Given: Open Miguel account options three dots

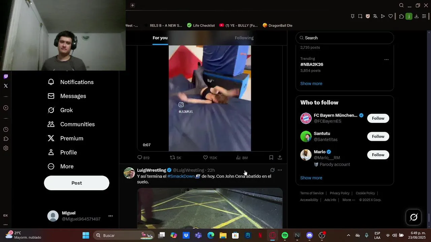Looking at the screenshot, I should click(x=110, y=216).
